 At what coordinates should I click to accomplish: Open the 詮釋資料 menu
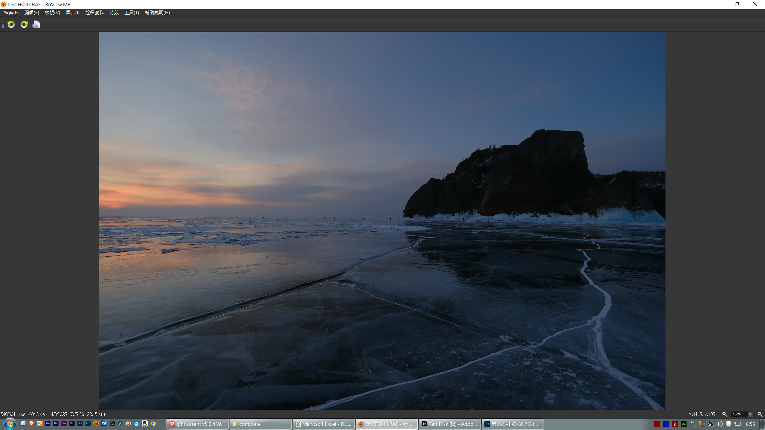[x=94, y=13]
